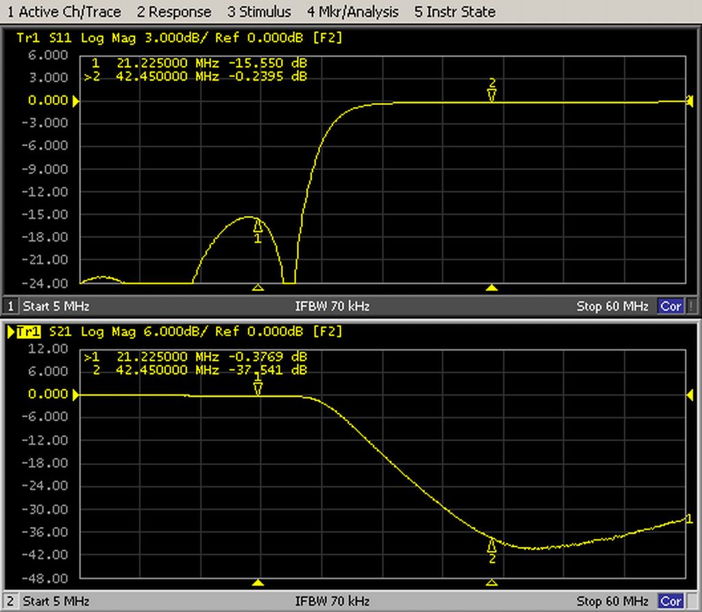702x612 pixels.
Task: Click IFBW 70 kHz in channel 1 bar
Action: pyautogui.click(x=332, y=306)
